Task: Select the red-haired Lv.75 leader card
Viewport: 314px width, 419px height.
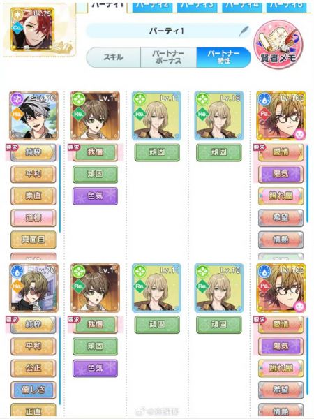Action: point(32,29)
